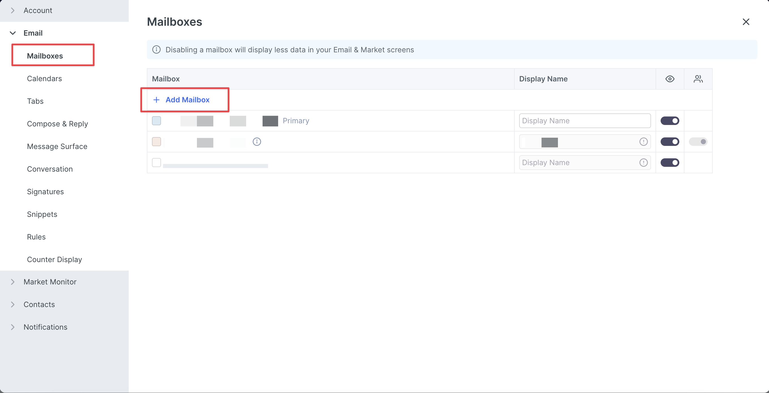Click the blue color swatch of Primary mailbox
769x393 pixels.
click(156, 120)
